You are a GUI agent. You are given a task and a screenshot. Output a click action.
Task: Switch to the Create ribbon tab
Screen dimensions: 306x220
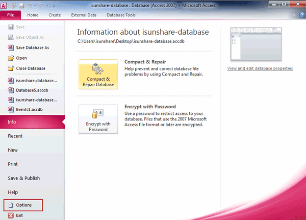click(x=55, y=15)
